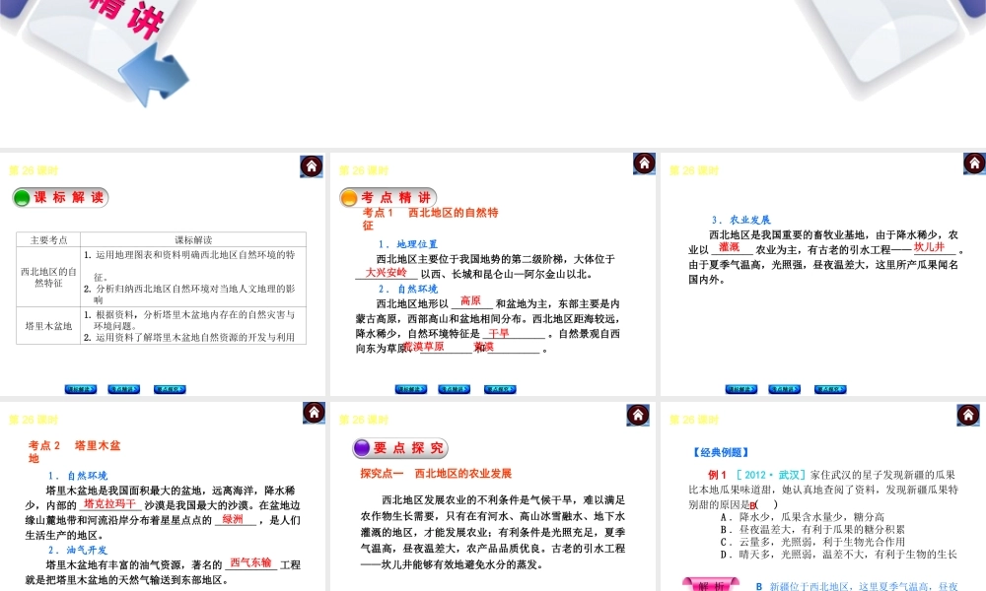Screen dimensions: 986x591
Task: Select the 要点探究 heading label
Action: coord(409,448)
